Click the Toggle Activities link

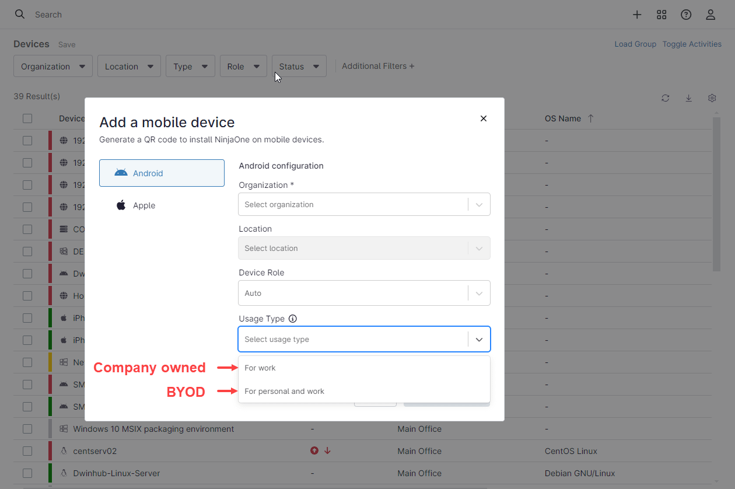tap(692, 44)
